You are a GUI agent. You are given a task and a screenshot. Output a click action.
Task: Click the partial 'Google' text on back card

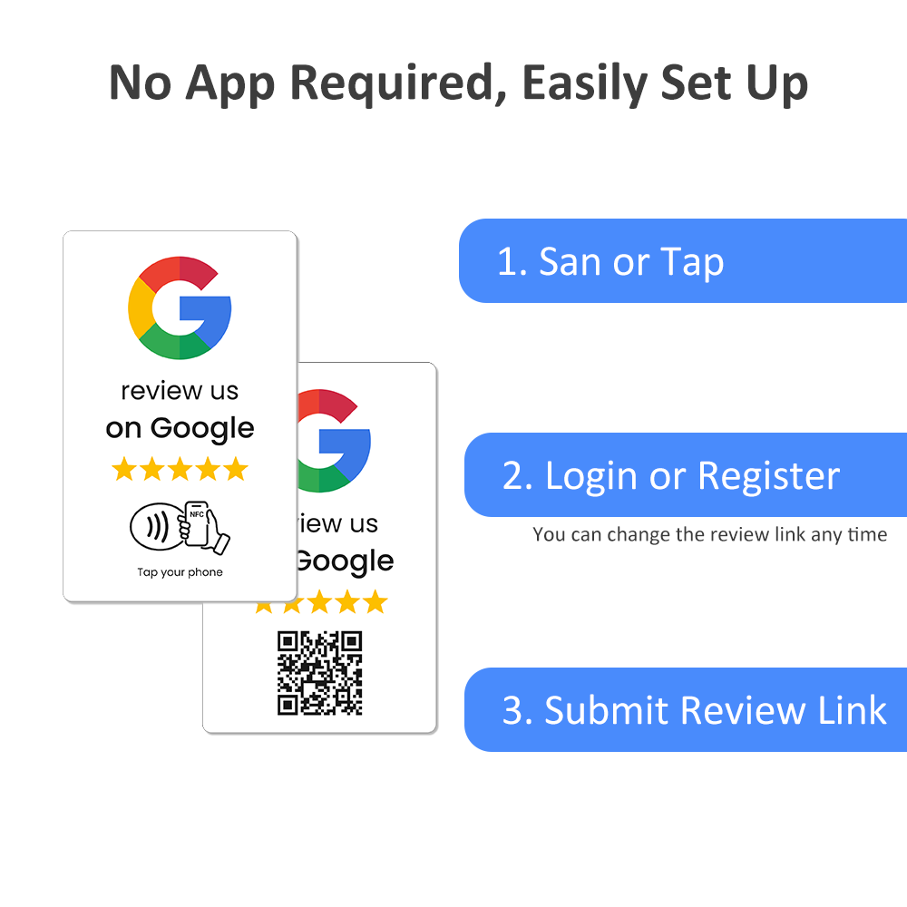(x=346, y=561)
